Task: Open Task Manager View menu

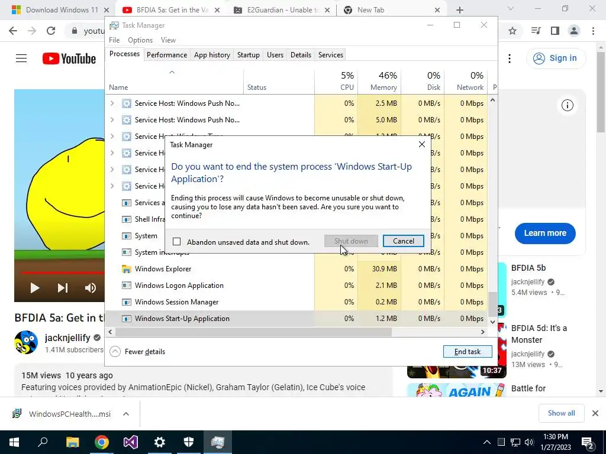Action: 168,40
